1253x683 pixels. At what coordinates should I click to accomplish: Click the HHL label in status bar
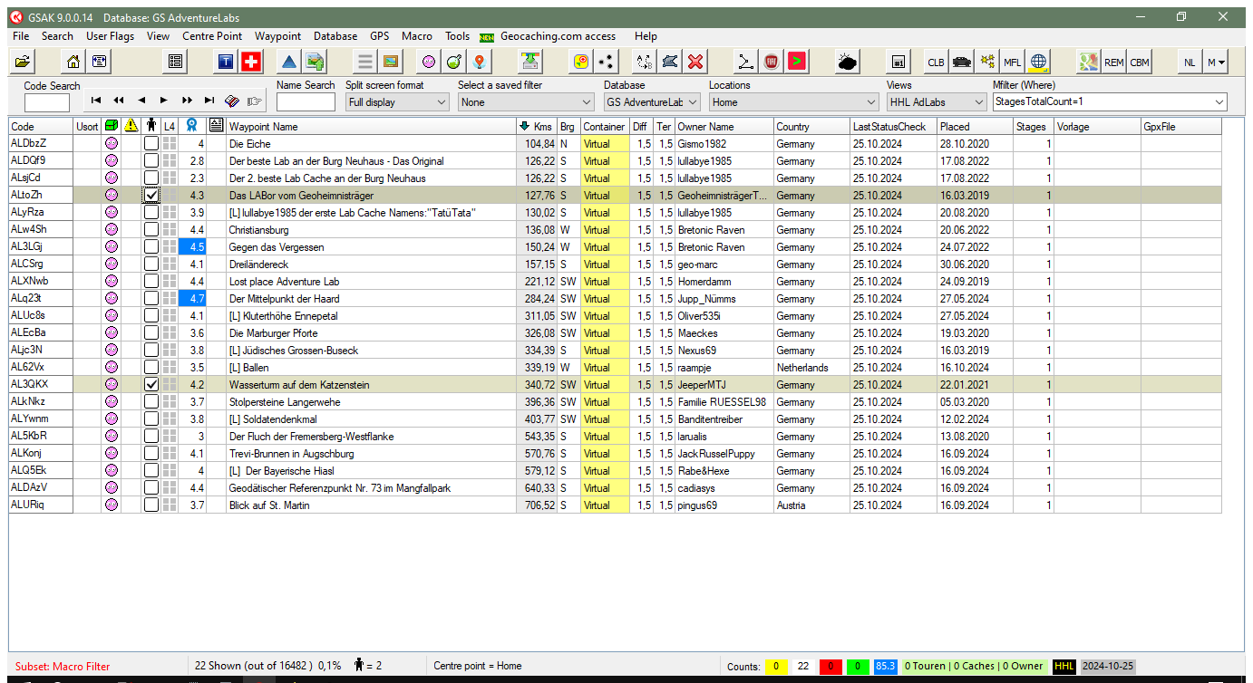pos(1064,666)
